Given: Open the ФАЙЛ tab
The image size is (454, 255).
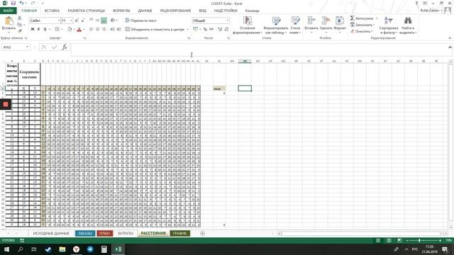Looking at the screenshot, I should point(8,11).
